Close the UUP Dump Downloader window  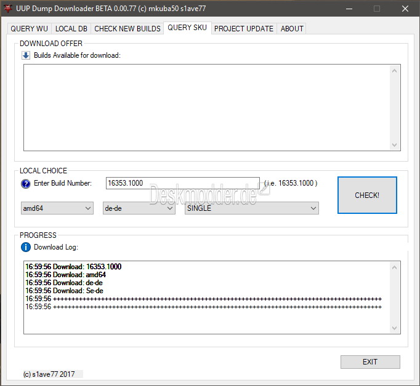(x=405, y=9)
